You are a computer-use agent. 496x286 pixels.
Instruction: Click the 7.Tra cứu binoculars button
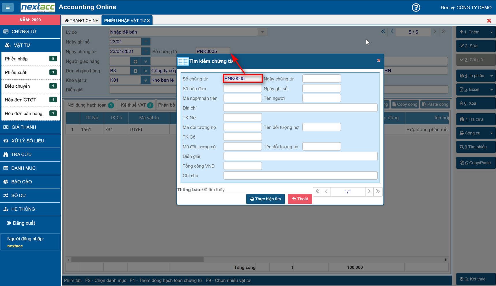(475, 119)
